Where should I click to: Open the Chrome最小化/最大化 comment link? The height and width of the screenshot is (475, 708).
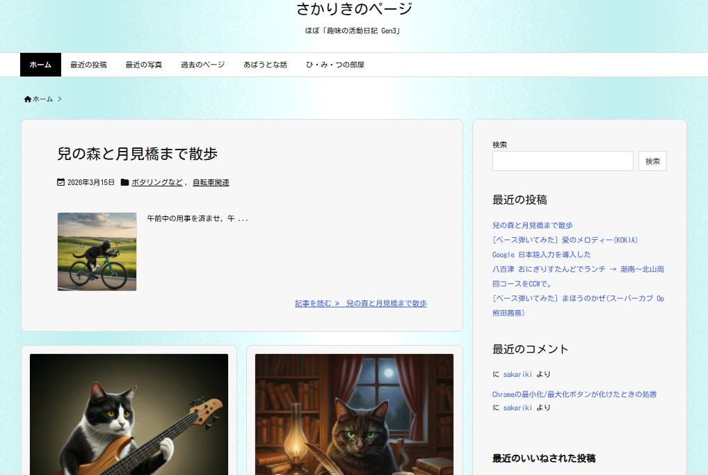(x=574, y=394)
